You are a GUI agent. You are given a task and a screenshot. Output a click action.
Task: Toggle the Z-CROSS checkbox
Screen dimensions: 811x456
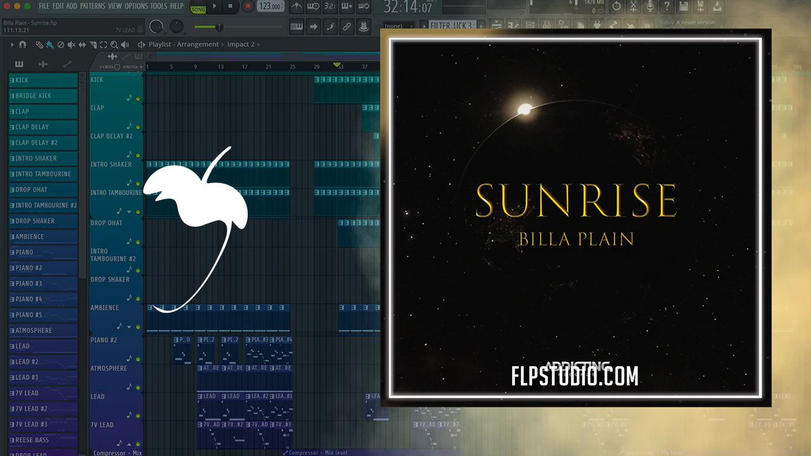click(117, 66)
